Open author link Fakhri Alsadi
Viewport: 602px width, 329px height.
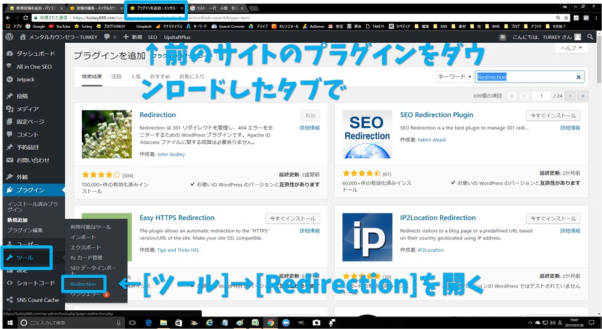coord(432,140)
